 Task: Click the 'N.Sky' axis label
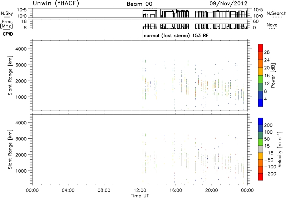pos(7,13)
